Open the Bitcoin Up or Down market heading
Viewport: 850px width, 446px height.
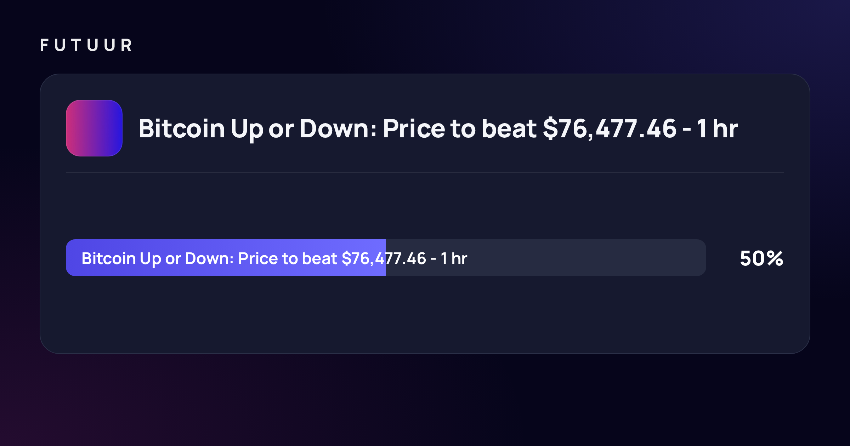point(438,128)
